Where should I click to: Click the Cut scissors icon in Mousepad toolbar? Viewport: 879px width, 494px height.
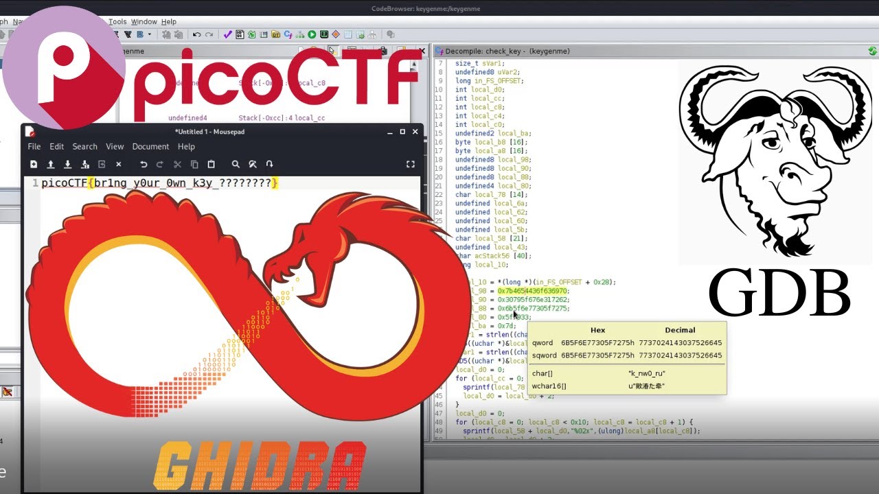pos(177,164)
